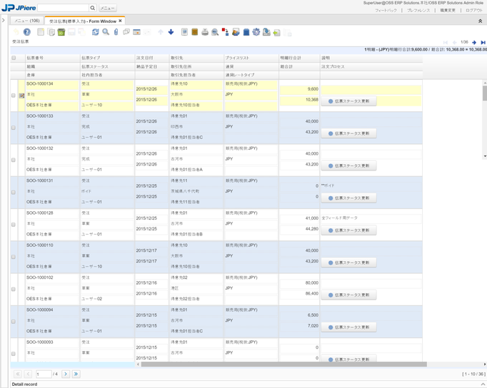Open the フィードバック link
This screenshot has width=487, height=388.
click(386, 10)
